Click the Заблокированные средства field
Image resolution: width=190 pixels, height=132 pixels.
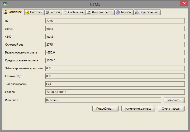click(x=115, y=68)
